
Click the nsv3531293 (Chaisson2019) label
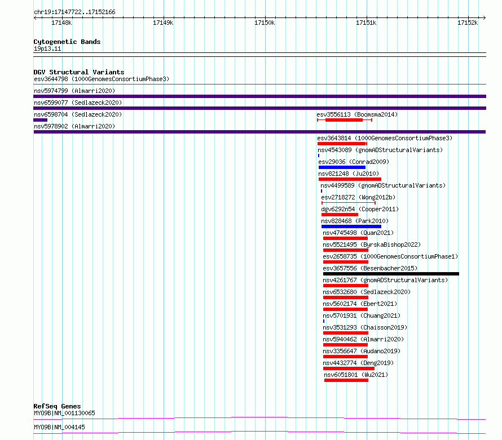[x=365, y=327]
